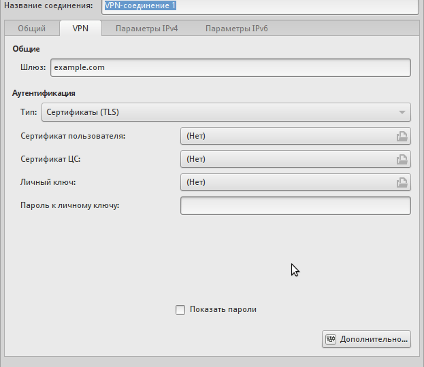Click the folder icon for Сертификат ЦС

(x=402, y=160)
